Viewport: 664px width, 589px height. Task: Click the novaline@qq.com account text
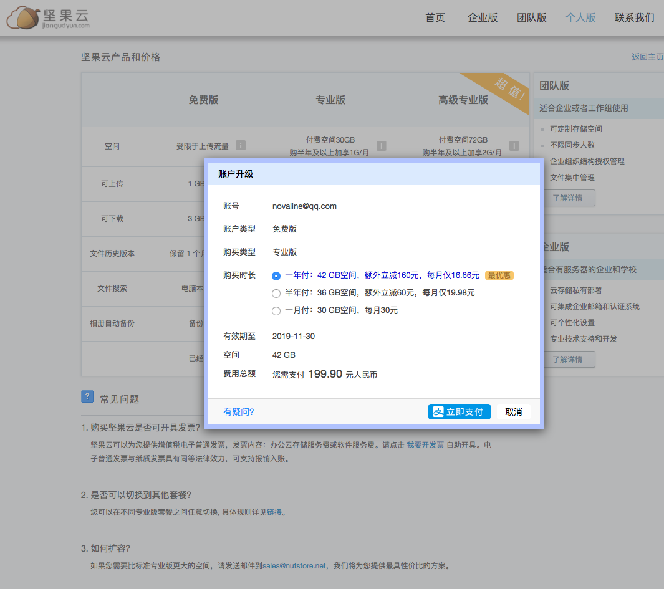[x=304, y=206]
